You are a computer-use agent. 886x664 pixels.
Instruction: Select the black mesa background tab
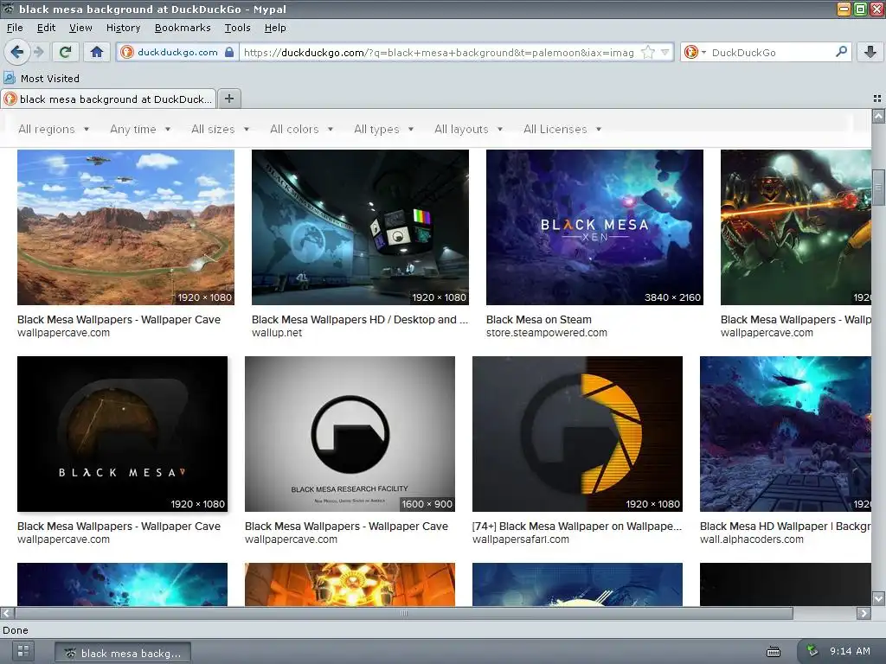point(108,99)
